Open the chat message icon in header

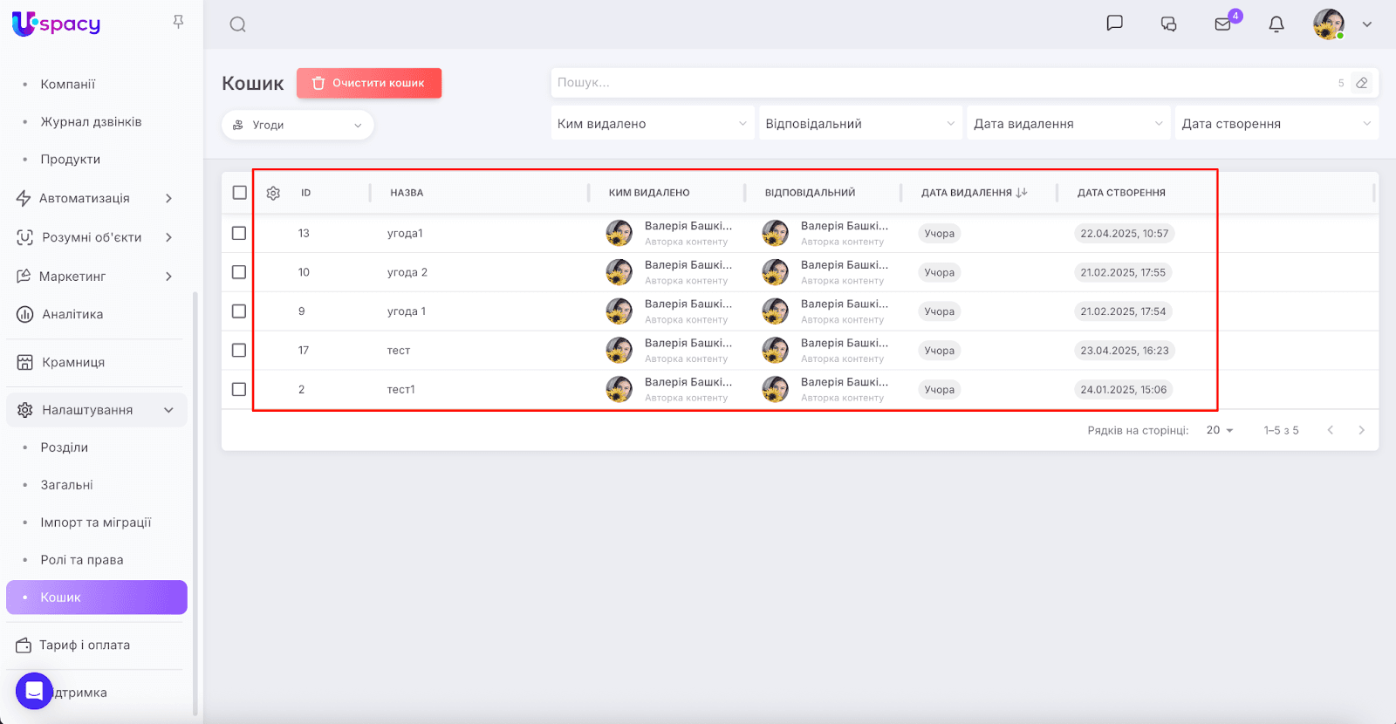pyautogui.click(x=1114, y=24)
